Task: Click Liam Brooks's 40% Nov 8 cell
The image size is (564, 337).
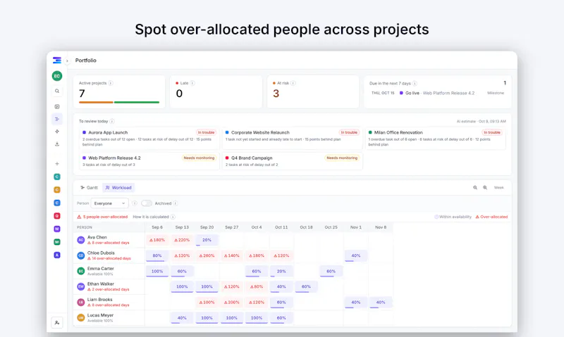Action: [381, 303]
